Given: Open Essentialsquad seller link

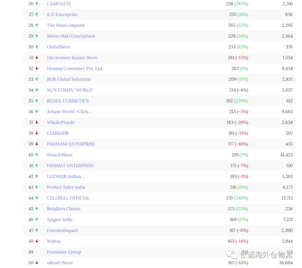Looking at the screenshot, I should coord(62,230).
